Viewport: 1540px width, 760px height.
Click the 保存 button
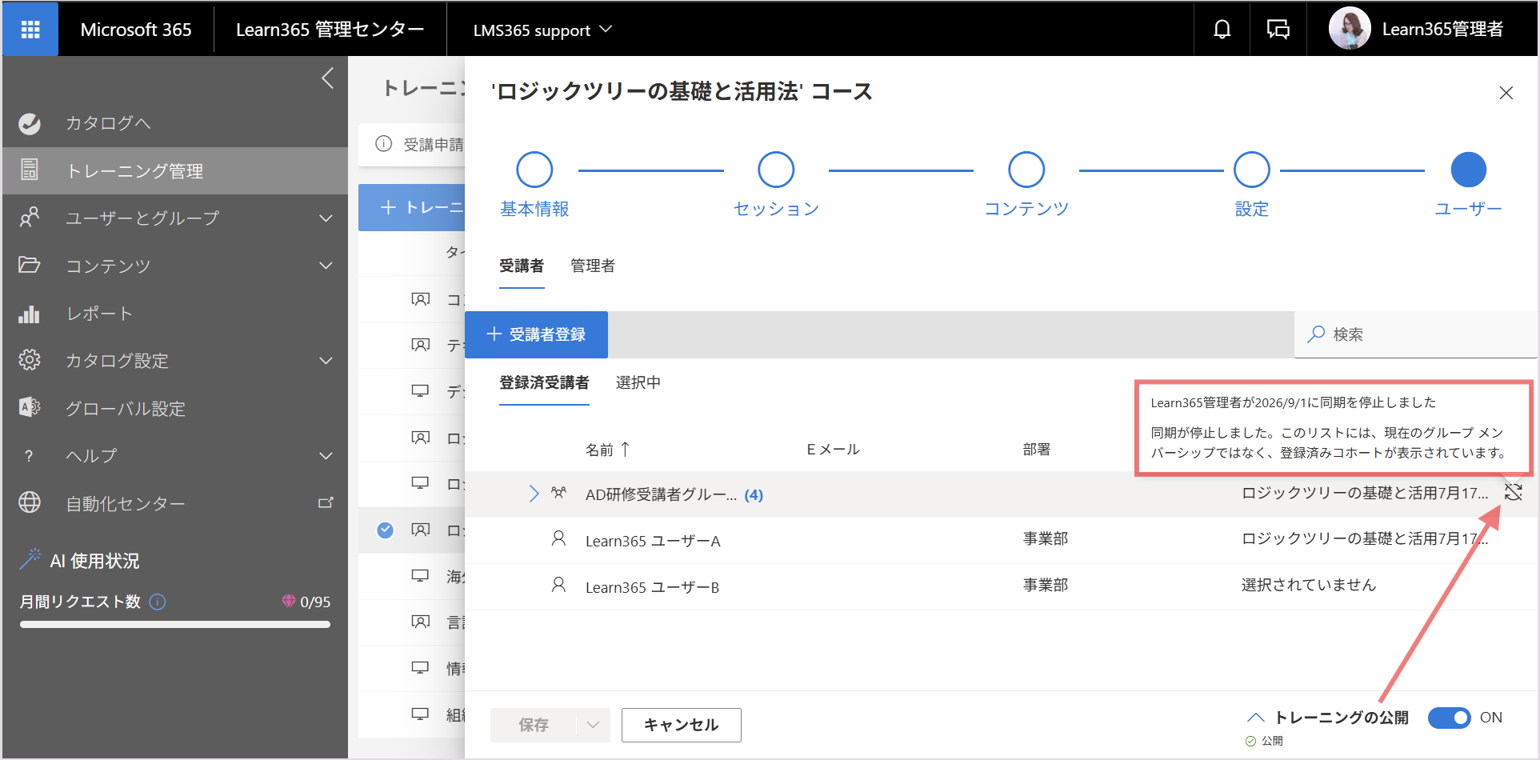point(534,725)
